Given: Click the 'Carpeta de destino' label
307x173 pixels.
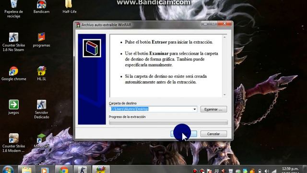Looking at the screenshot, I should [123, 103].
